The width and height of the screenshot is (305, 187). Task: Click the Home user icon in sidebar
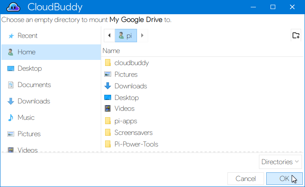click(11, 52)
